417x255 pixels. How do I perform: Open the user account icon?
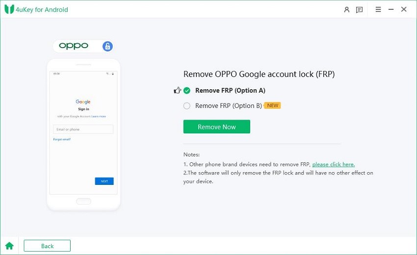pyautogui.click(x=347, y=9)
